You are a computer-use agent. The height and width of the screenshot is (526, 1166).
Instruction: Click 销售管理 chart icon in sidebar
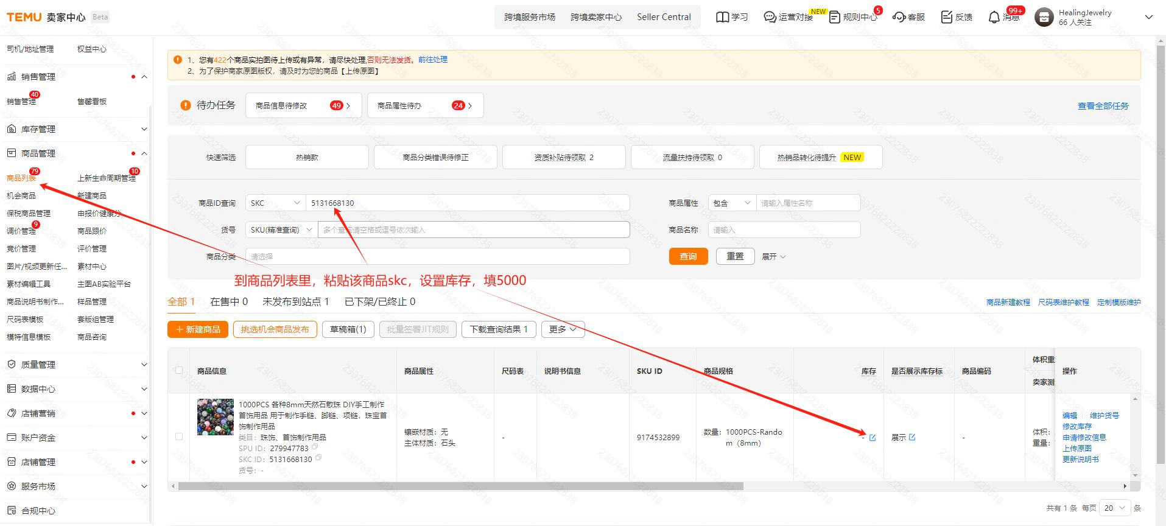12,77
